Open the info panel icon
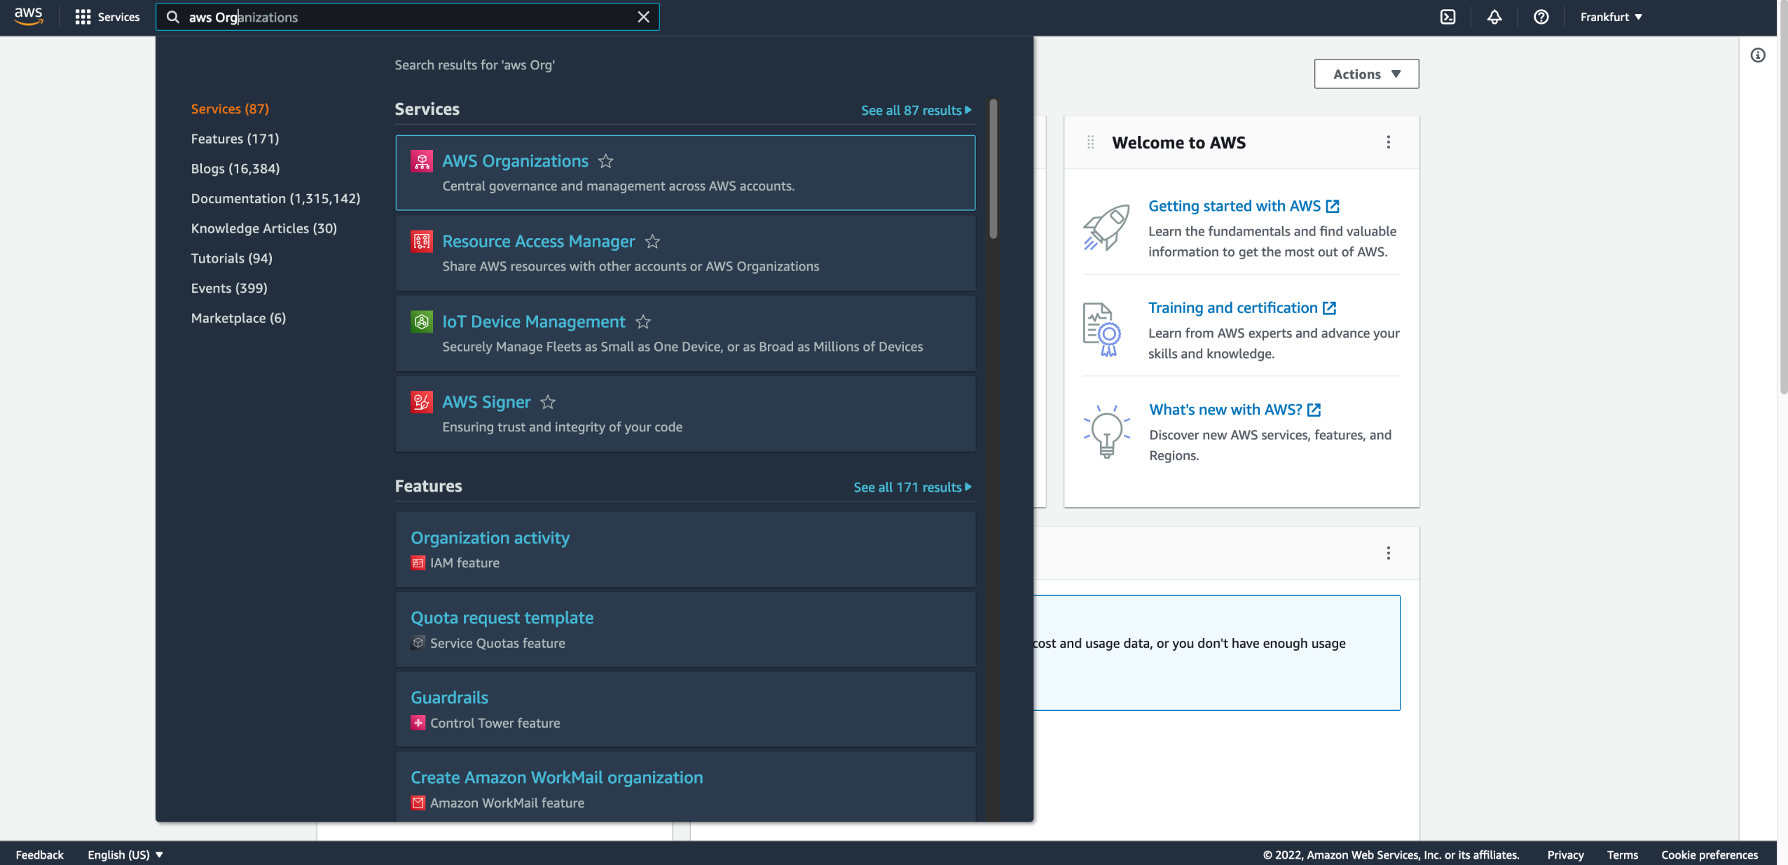Screen dimensions: 1788x865 pyautogui.click(x=1757, y=55)
